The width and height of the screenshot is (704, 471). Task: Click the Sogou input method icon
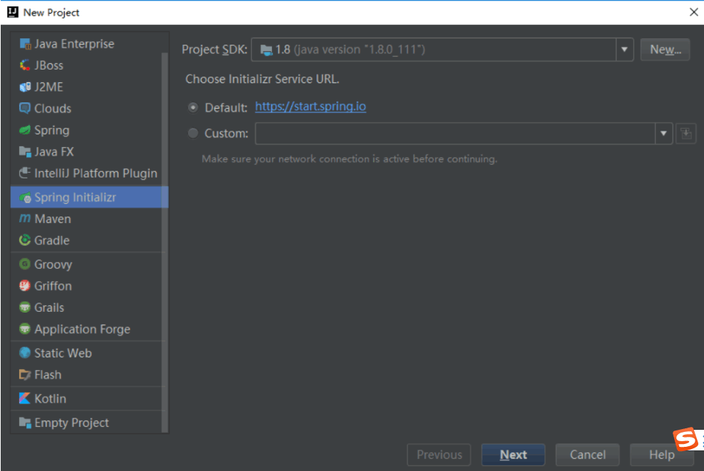coord(686,438)
